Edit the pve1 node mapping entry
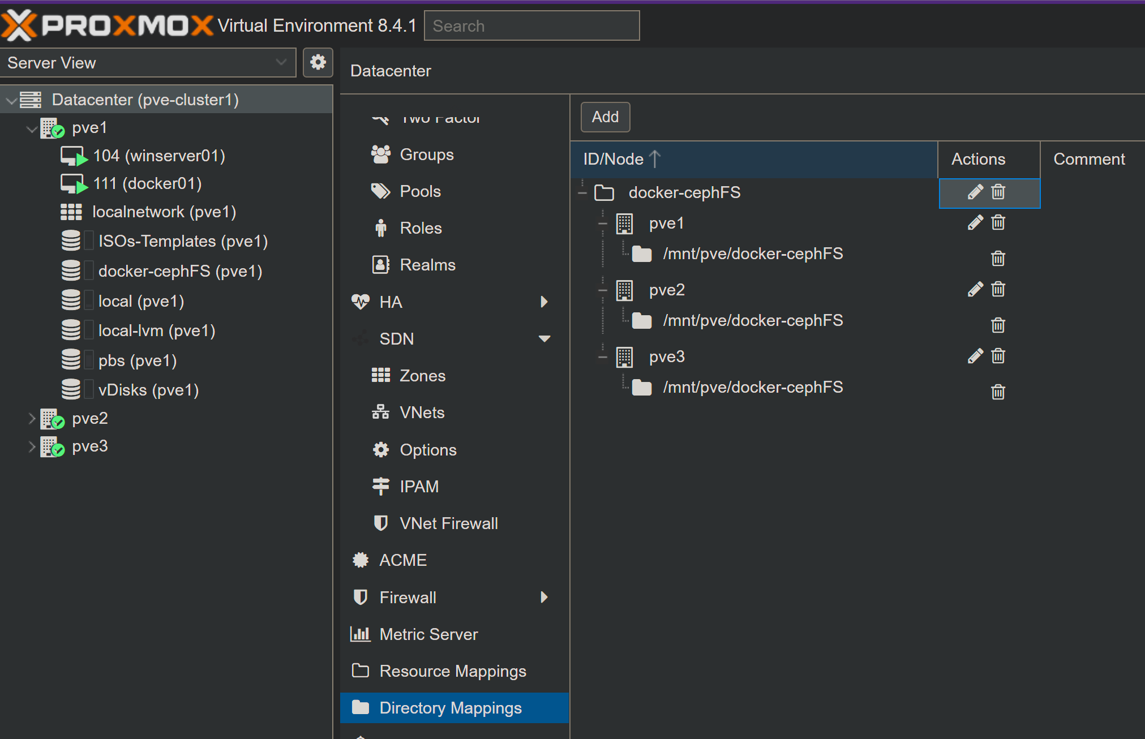1145x739 pixels. 975,223
